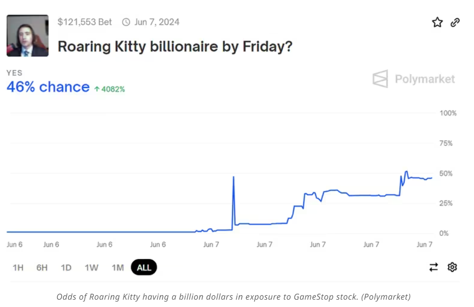474x307 pixels.
Task: Switch to the 1M time range
Action: 117,268
